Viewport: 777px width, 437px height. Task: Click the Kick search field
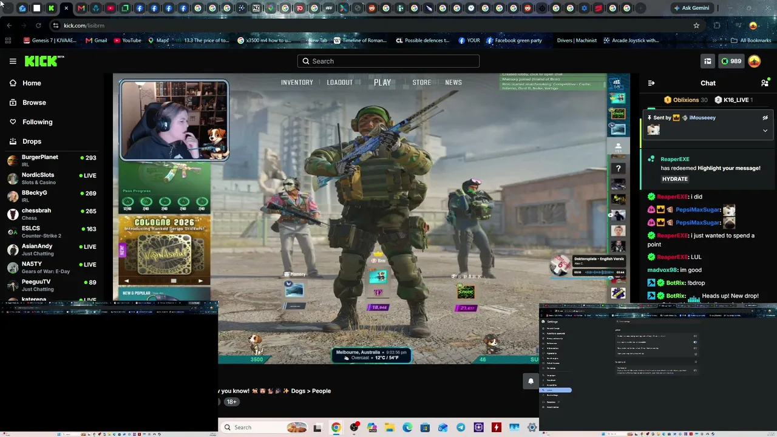point(388,61)
